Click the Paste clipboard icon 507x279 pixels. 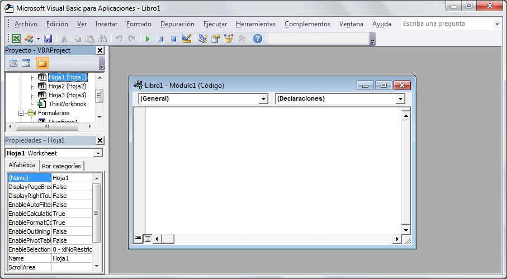pyautogui.click(x=90, y=39)
